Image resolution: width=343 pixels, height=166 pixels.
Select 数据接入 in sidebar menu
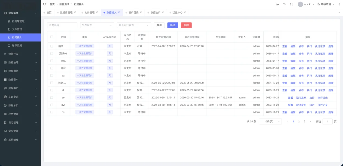point(20,37)
